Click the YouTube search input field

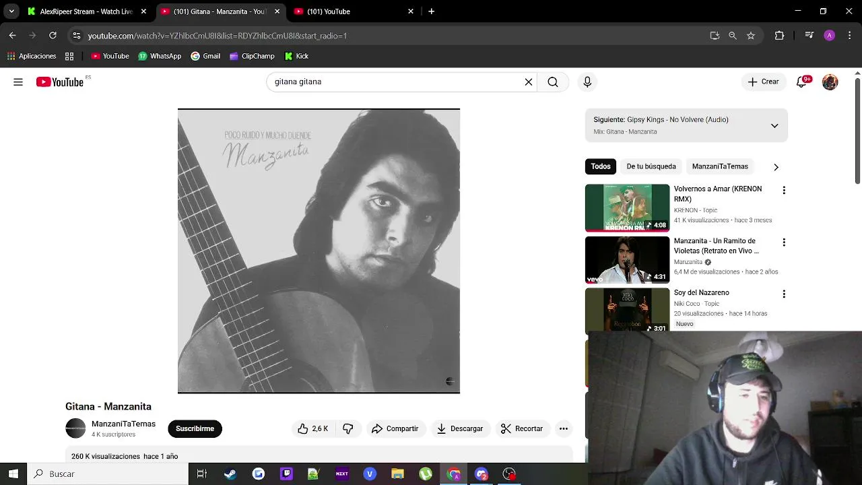(397, 82)
